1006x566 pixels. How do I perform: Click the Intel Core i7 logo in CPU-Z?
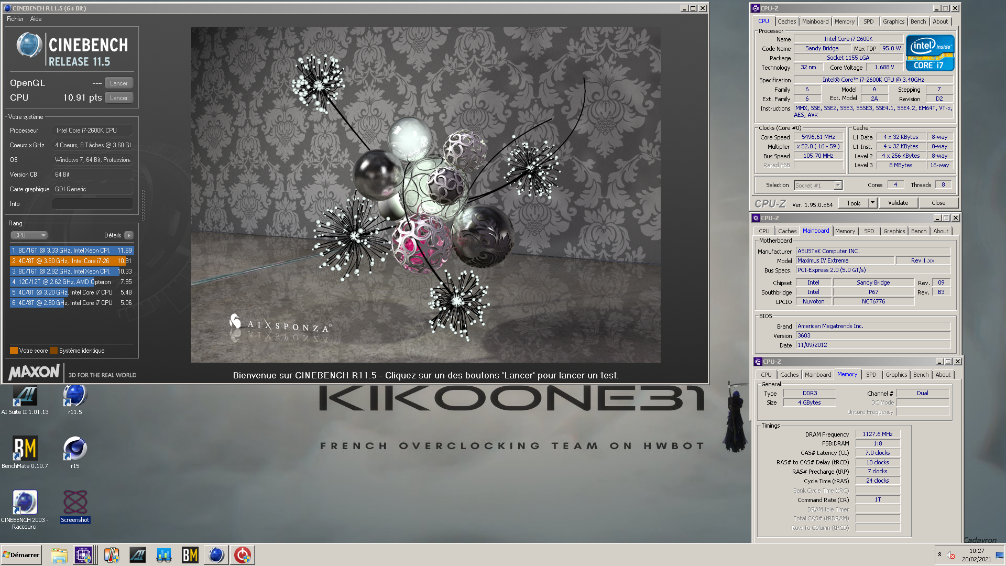tap(930, 52)
